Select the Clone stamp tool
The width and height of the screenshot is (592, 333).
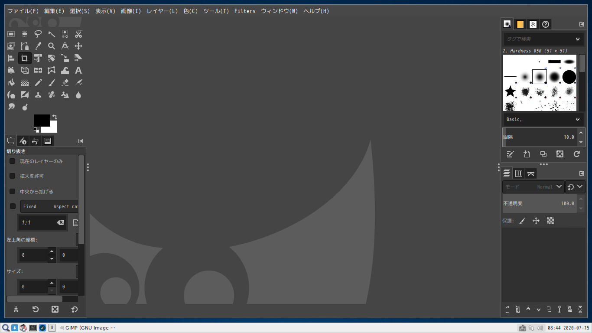pyautogui.click(x=38, y=95)
